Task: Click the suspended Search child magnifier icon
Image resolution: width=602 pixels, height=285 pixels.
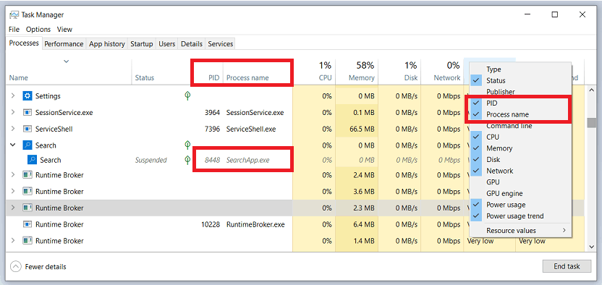Action: point(32,160)
